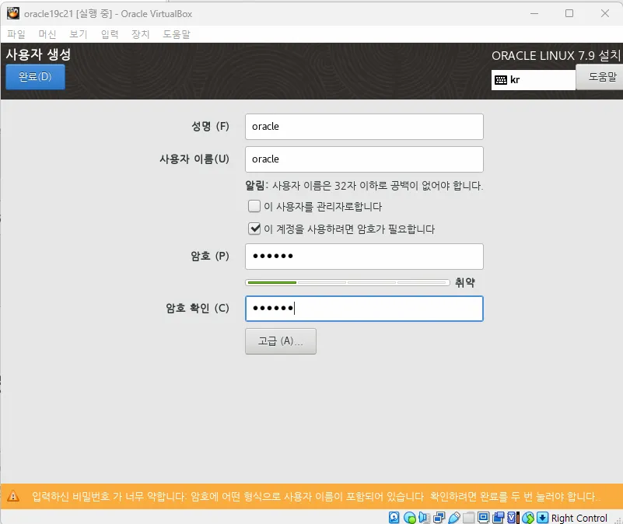Click the VirtualBox app icon in title bar

point(13,13)
